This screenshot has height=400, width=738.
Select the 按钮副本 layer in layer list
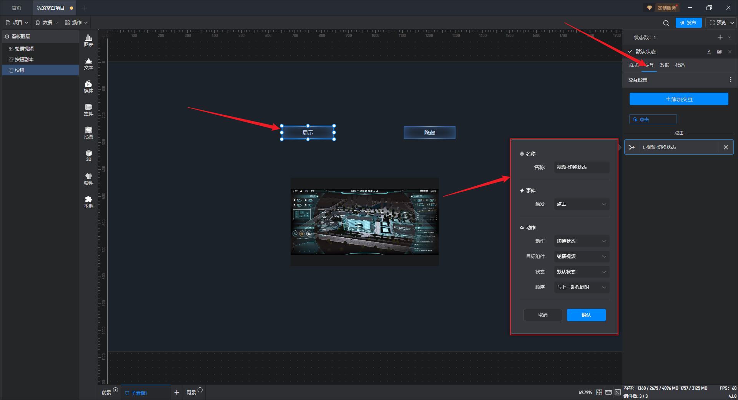40,59
